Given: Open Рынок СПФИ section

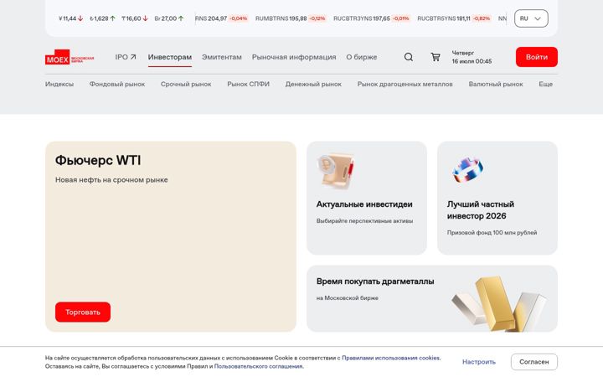Looking at the screenshot, I should (x=248, y=84).
